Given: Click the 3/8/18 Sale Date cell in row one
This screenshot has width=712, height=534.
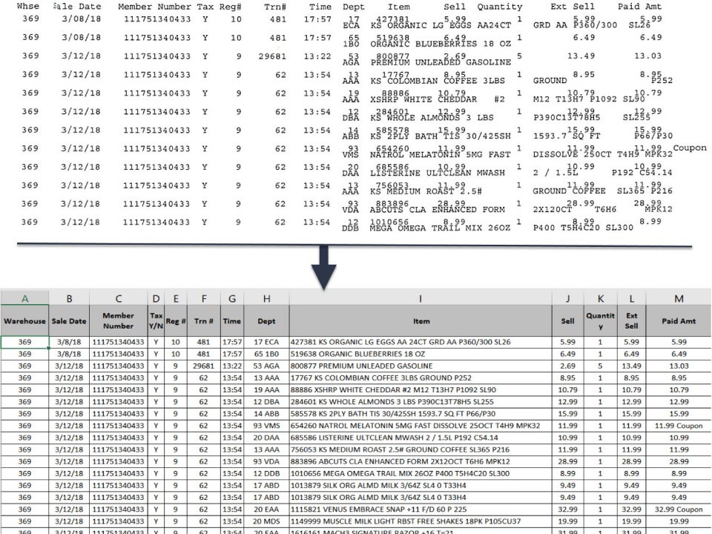Looking at the screenshot, I should [69, 340].
